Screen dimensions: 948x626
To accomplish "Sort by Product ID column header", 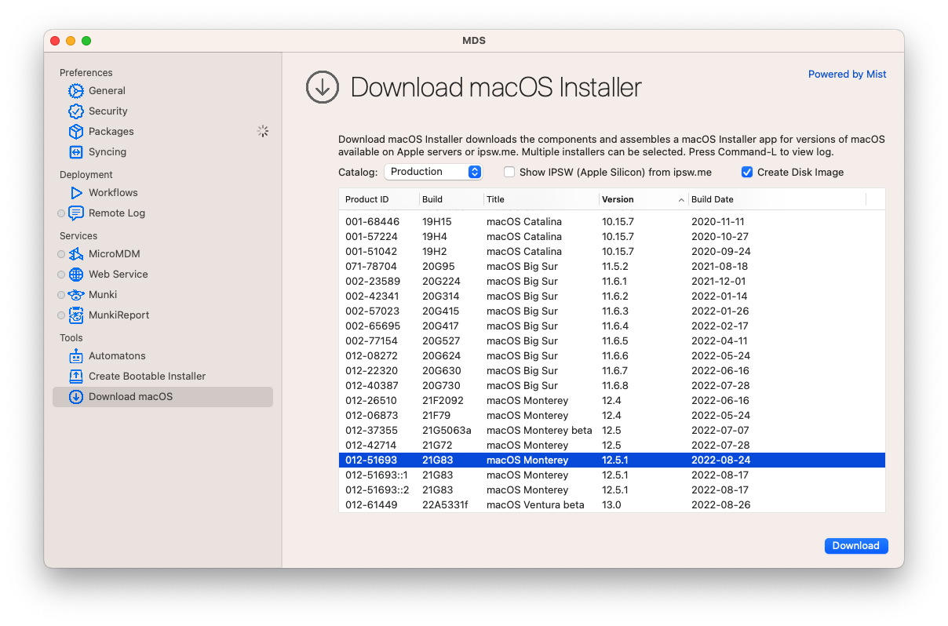I will pos(379,199).
